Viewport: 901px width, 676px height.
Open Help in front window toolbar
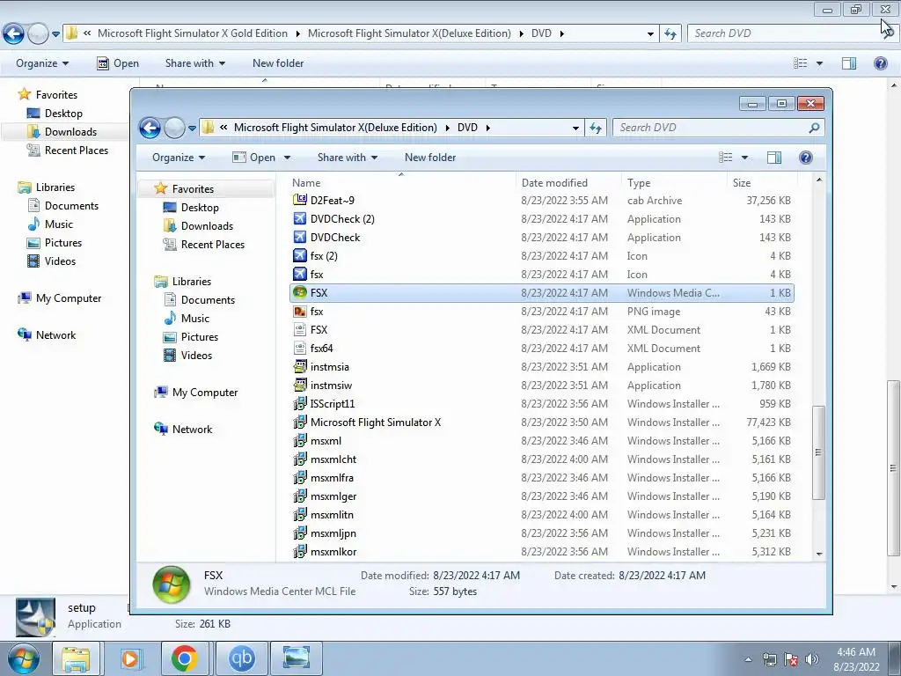pos(806,158)
